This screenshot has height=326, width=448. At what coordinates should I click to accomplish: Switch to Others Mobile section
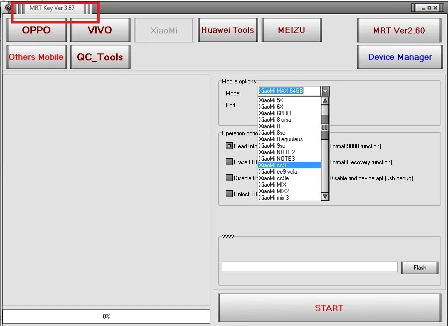pyautogui.click(x=36, y=57)
